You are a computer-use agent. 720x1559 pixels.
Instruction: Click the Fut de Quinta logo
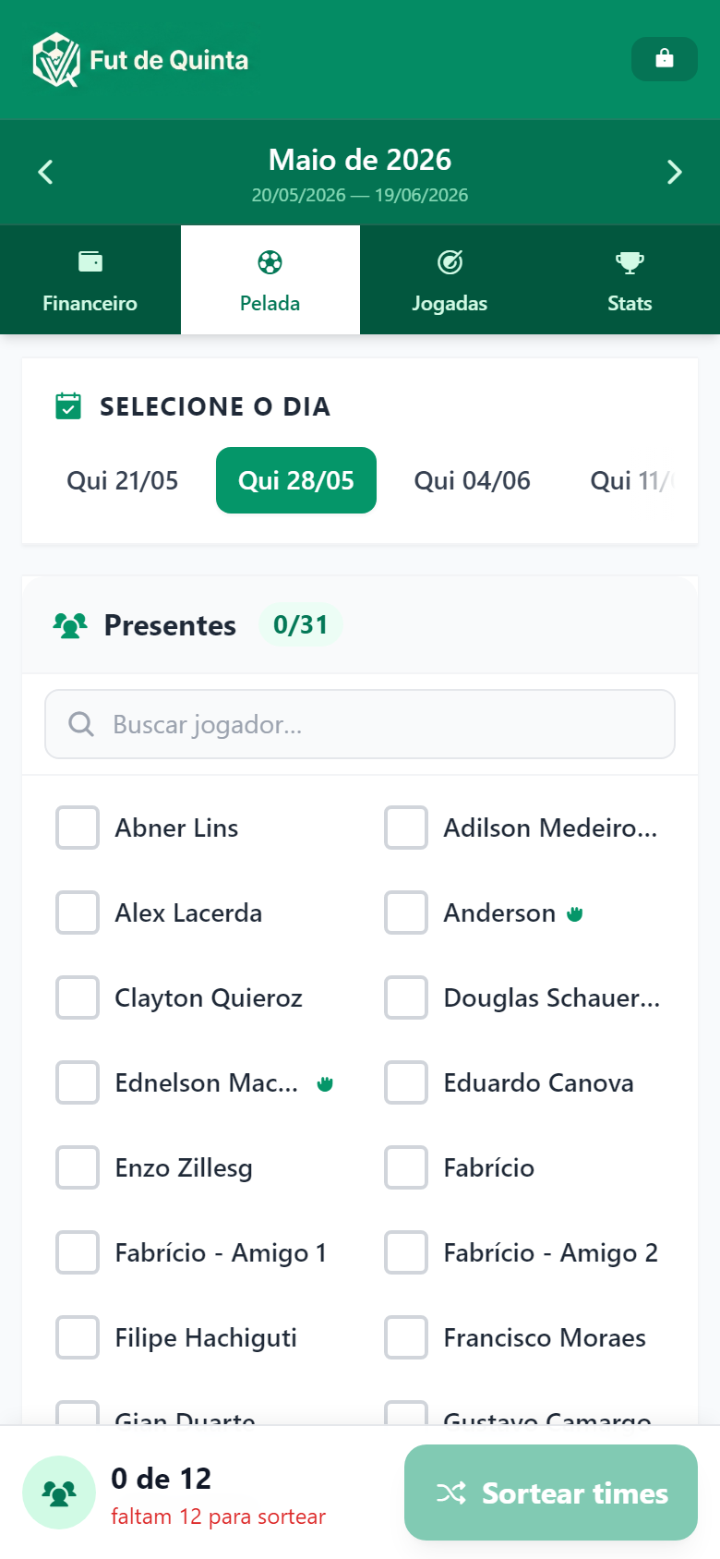[56, 60]
